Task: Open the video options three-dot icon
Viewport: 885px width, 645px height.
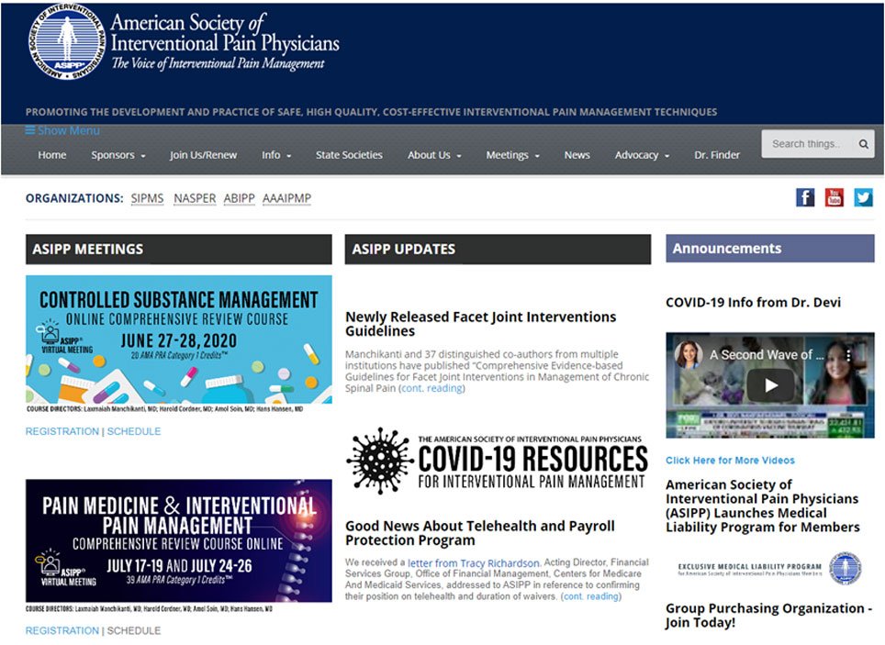Action: click(x=847, y=354)
